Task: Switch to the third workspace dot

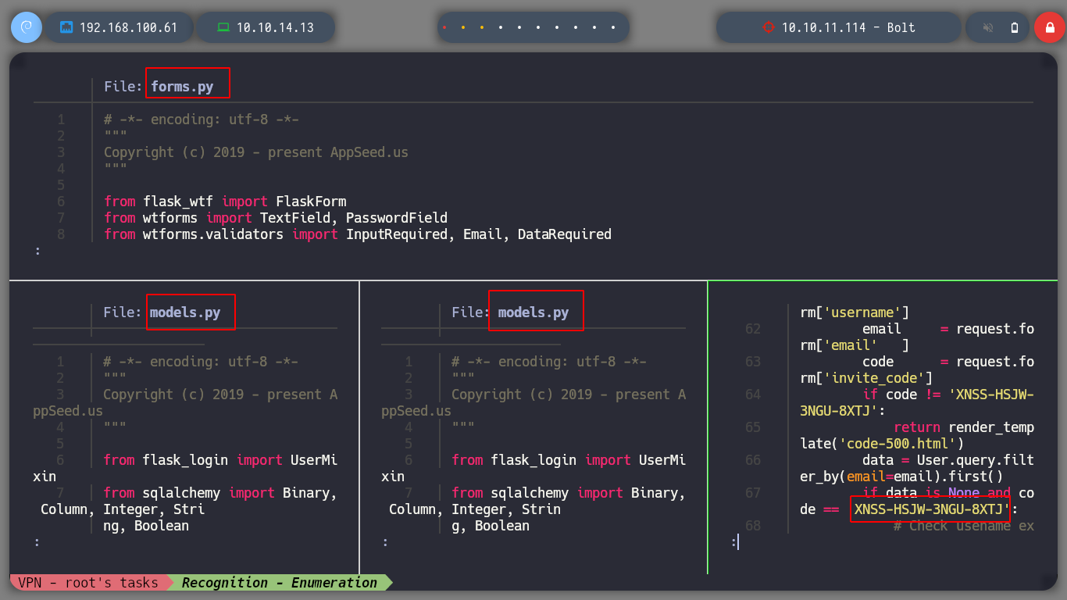Action: coord(482,27)
